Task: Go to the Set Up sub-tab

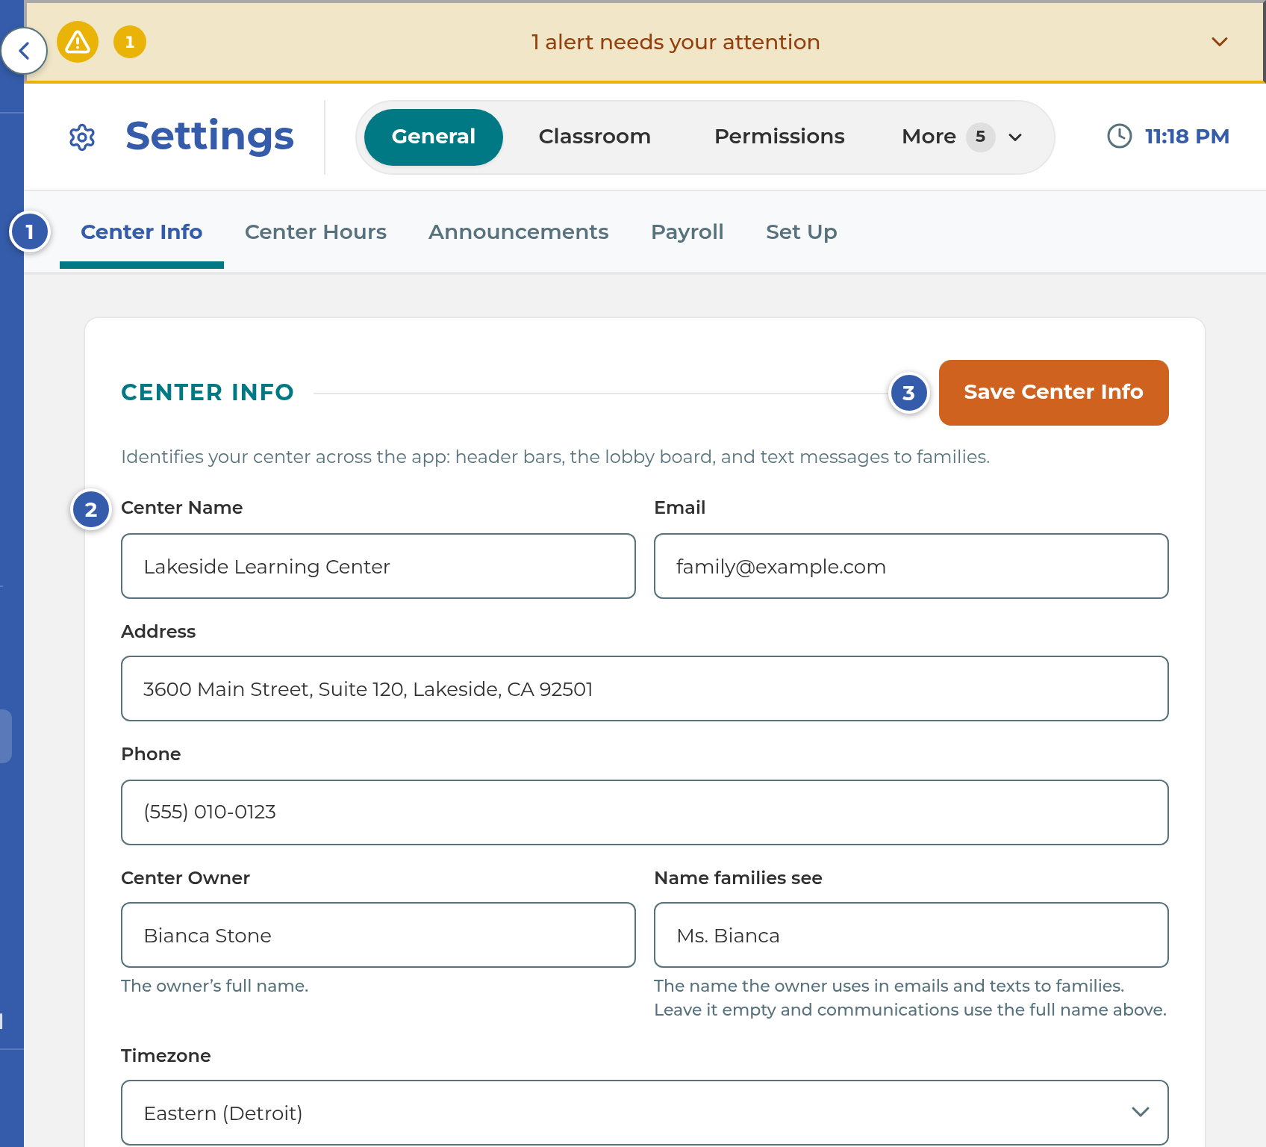Action: point(802,232)
